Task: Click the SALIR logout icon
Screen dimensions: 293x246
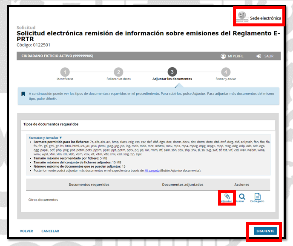Action: 259,56
